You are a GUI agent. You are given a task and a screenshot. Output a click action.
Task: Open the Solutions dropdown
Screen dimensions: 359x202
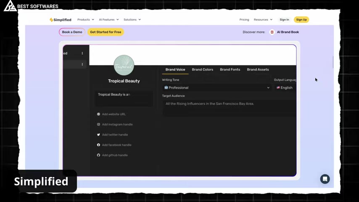pos(132,20)
